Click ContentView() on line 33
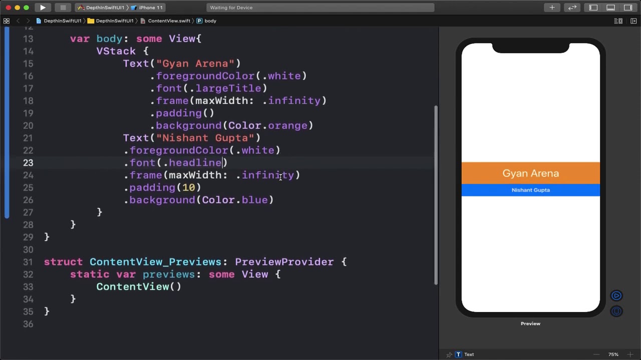This screenshot has width=641, height=360. 139,286
